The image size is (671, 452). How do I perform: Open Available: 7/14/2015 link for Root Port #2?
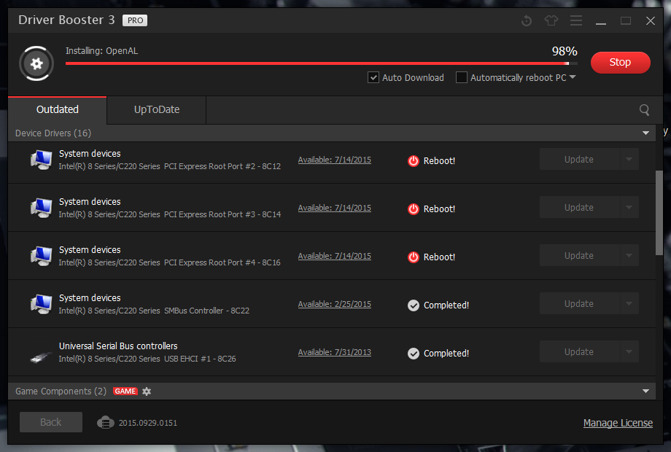[x=335, y=160]
